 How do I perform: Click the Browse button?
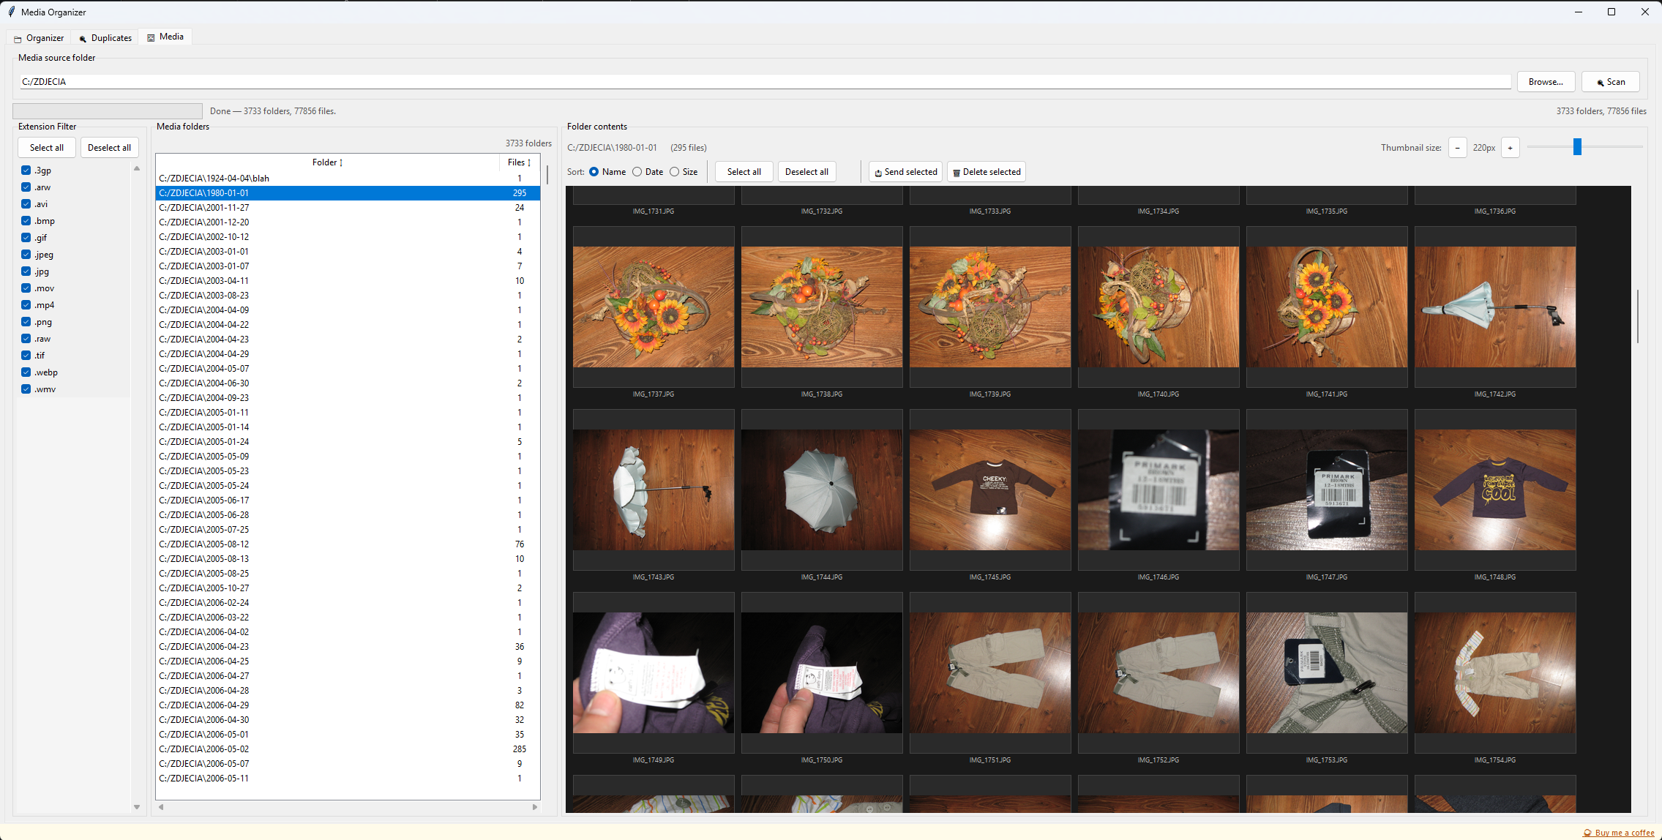(x=1546, y=81)
